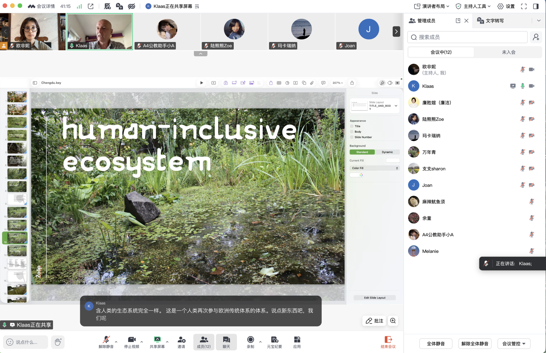The image size is (546, 353).
Task: Toggle microphone for member 陆熊熊Zoe
Action: tap(523, 119)
